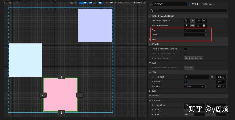
Task: Uncheck the Is Enabled checkbox
Action: 185,82
